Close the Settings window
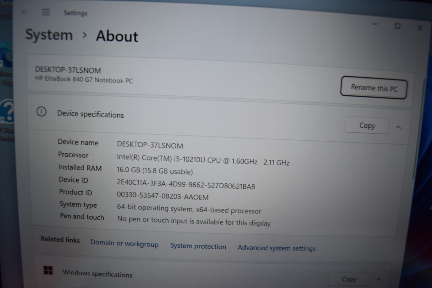This screenshot has height=288, width=432. 419,28
